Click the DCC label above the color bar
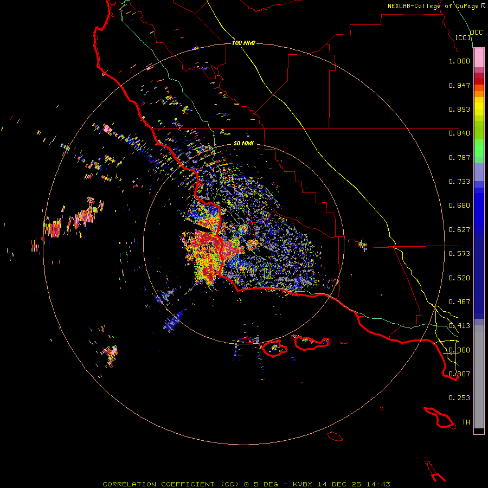 [477, 33]
